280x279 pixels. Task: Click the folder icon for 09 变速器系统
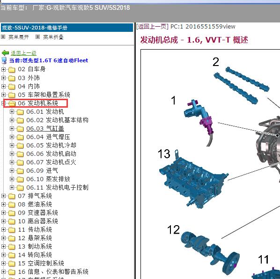coord(12,213)
